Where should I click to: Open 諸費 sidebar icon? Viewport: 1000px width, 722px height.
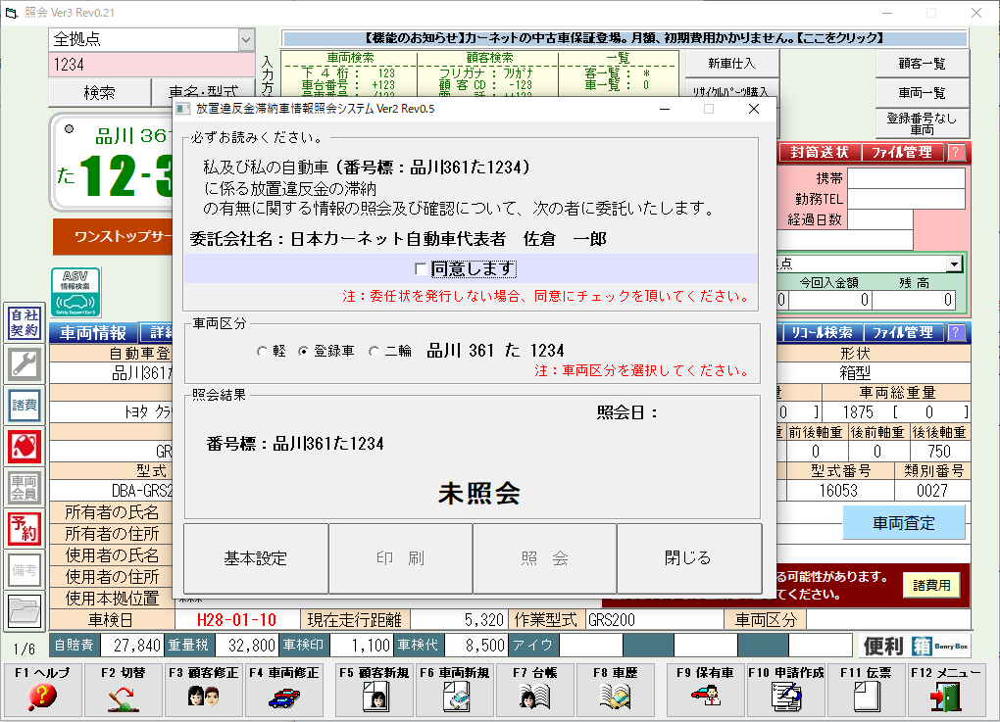(25, 406)
